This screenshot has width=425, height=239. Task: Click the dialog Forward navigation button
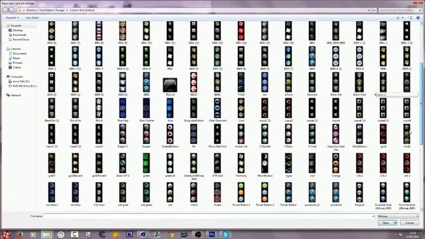coord(12,11)
